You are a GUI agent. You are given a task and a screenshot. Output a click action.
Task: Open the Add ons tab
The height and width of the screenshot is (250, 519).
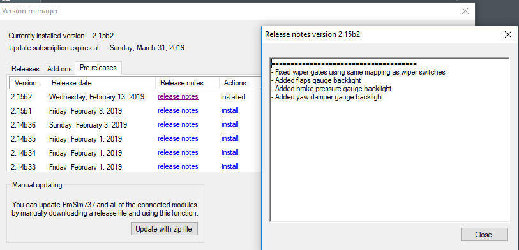click(59, 69)
